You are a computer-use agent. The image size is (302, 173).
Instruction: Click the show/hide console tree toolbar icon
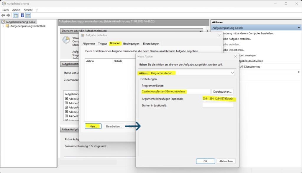(16, 15)
